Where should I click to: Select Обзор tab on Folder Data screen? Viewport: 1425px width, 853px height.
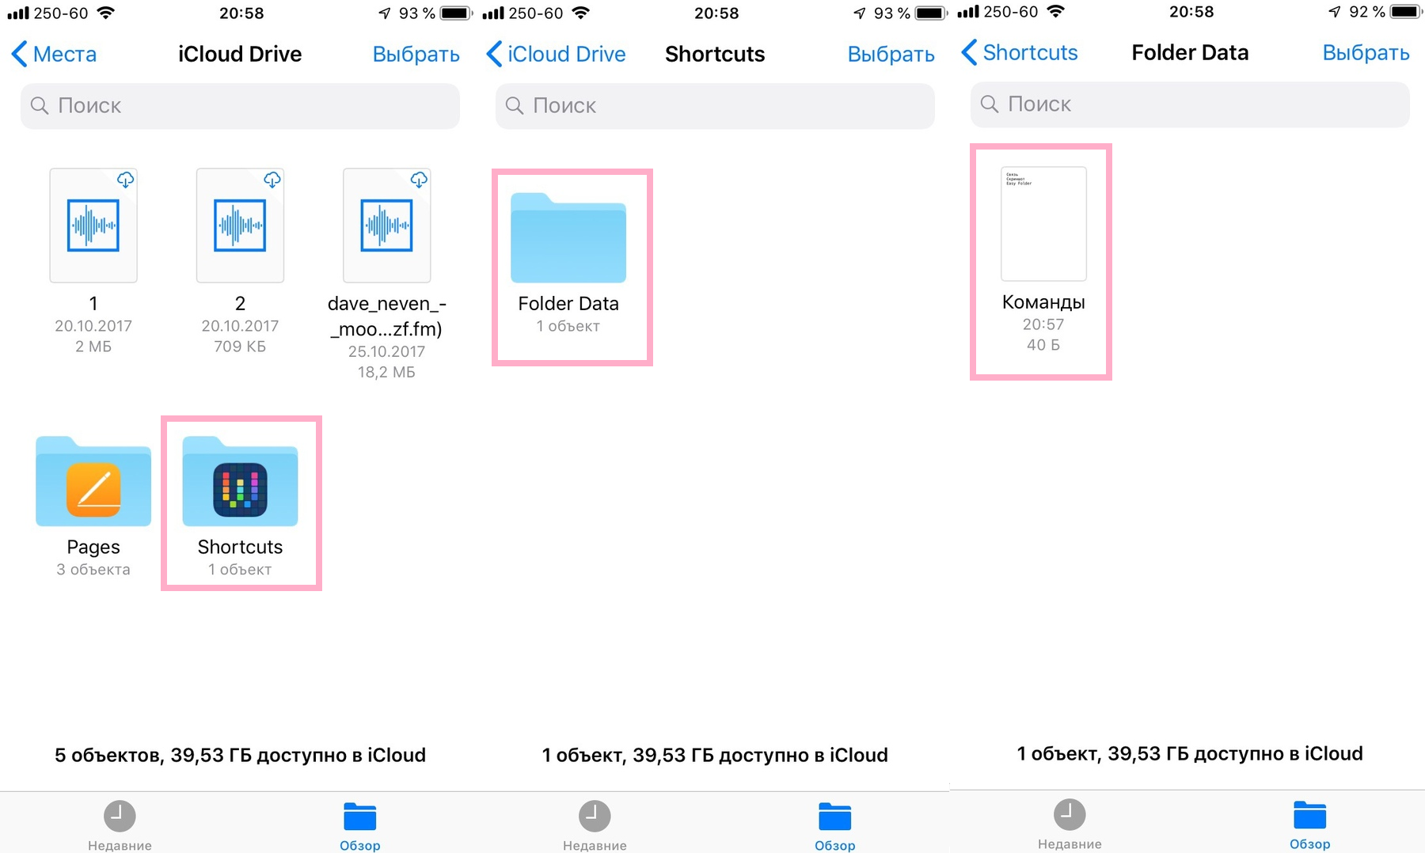click(1309, 823)
